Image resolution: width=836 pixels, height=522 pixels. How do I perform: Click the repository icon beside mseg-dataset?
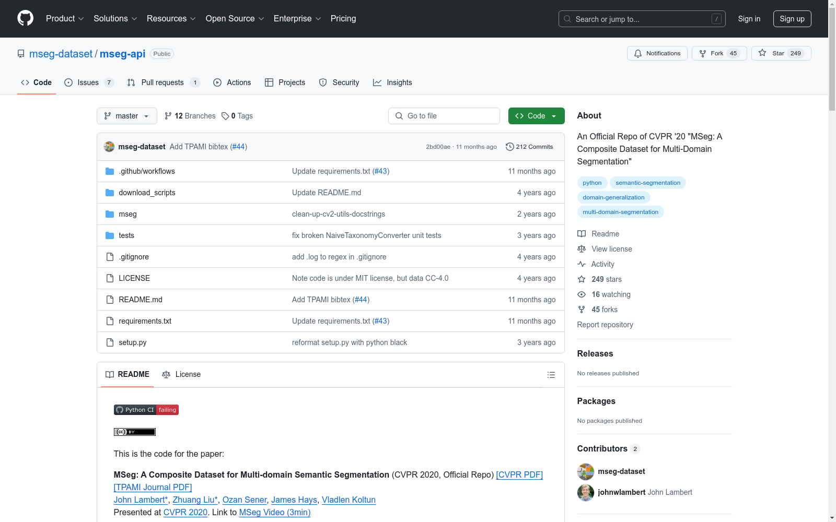[x=21, y=54]
